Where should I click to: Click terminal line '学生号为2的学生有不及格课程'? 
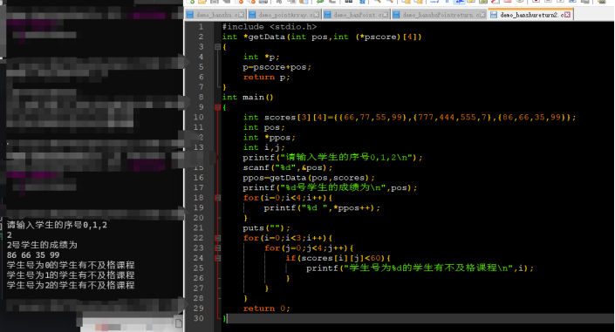coord(71,285)
